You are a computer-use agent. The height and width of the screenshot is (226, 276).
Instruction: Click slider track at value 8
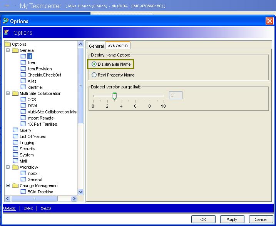(150, 96)
